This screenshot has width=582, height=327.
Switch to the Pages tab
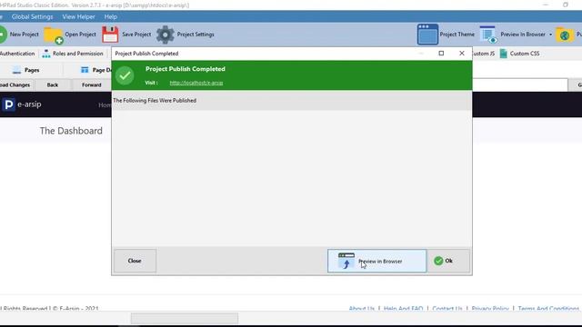pos(26,70)
